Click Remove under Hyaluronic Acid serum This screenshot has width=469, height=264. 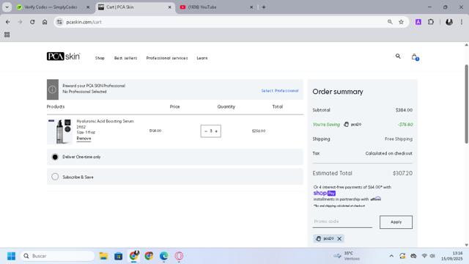tap(84, 139)
